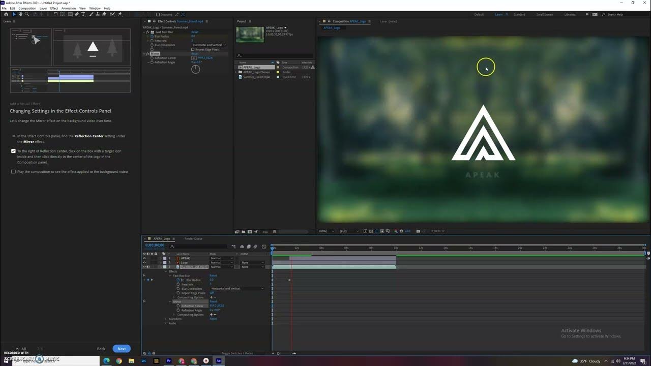Select the Zoom tool in the top toolbar
651x366 pixels.
click(x=26, y=14)
